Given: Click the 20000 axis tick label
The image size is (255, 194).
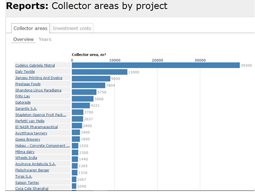Looking at the screenshot, I should 157,60.
